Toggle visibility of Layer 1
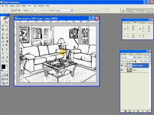Image resolution: width=154 pixels, height=115 pixels. click(x=122, y=70)
